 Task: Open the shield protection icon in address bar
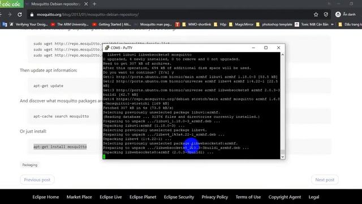(x=326, y=15)
